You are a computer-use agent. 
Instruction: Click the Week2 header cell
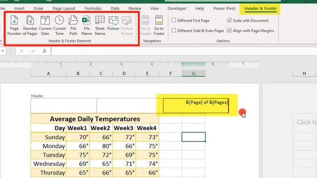[101, 128]
